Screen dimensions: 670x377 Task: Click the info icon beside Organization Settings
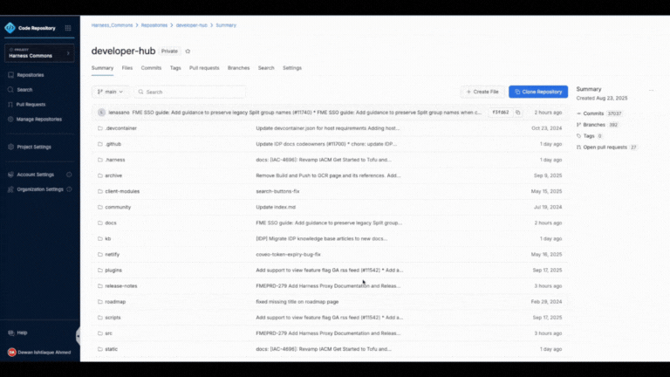click(x=69, y=189)
